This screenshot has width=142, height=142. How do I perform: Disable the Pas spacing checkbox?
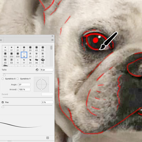(x=3, y=102)
